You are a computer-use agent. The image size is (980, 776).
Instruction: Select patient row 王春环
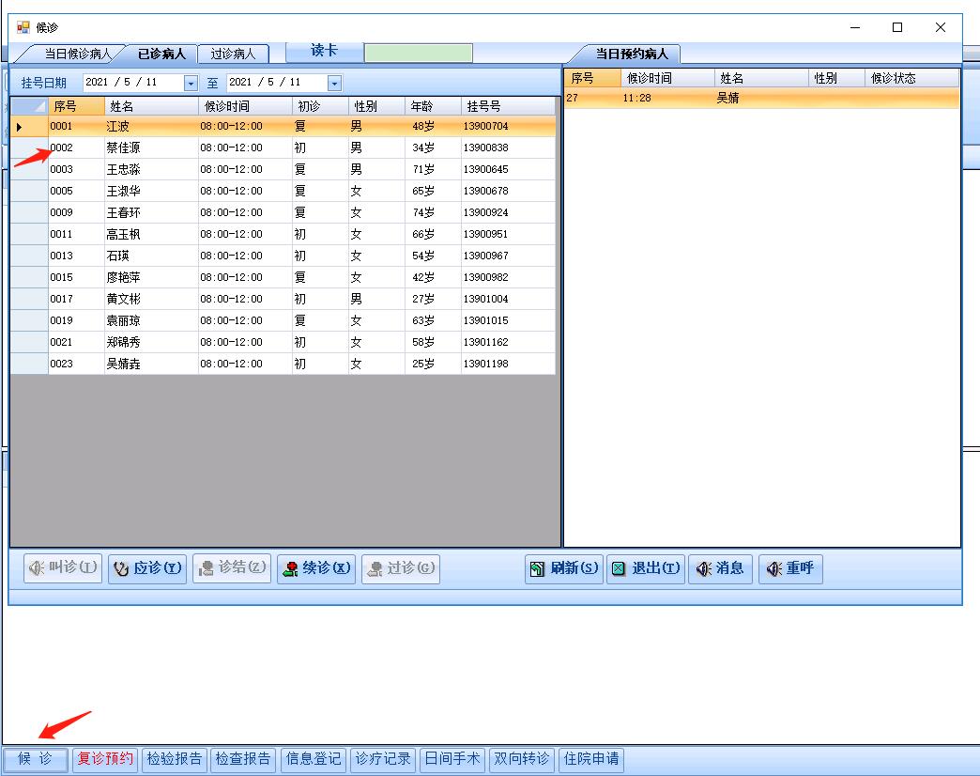coord(283,212)
